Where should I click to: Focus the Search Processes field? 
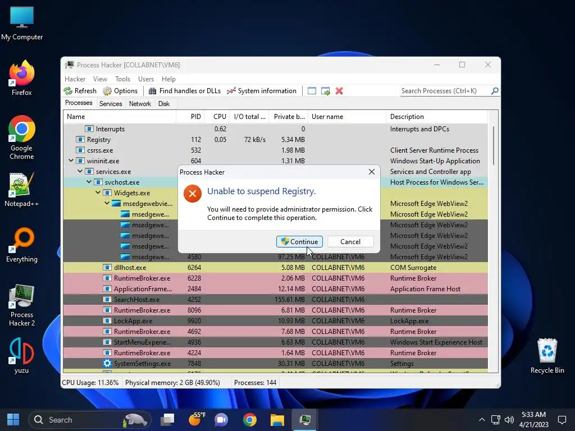(x=445, y=91)
